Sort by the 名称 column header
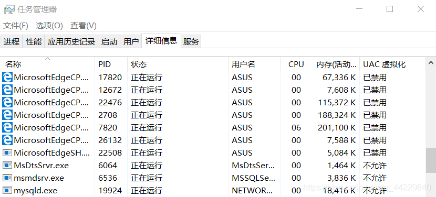 (x=48, y=64)
